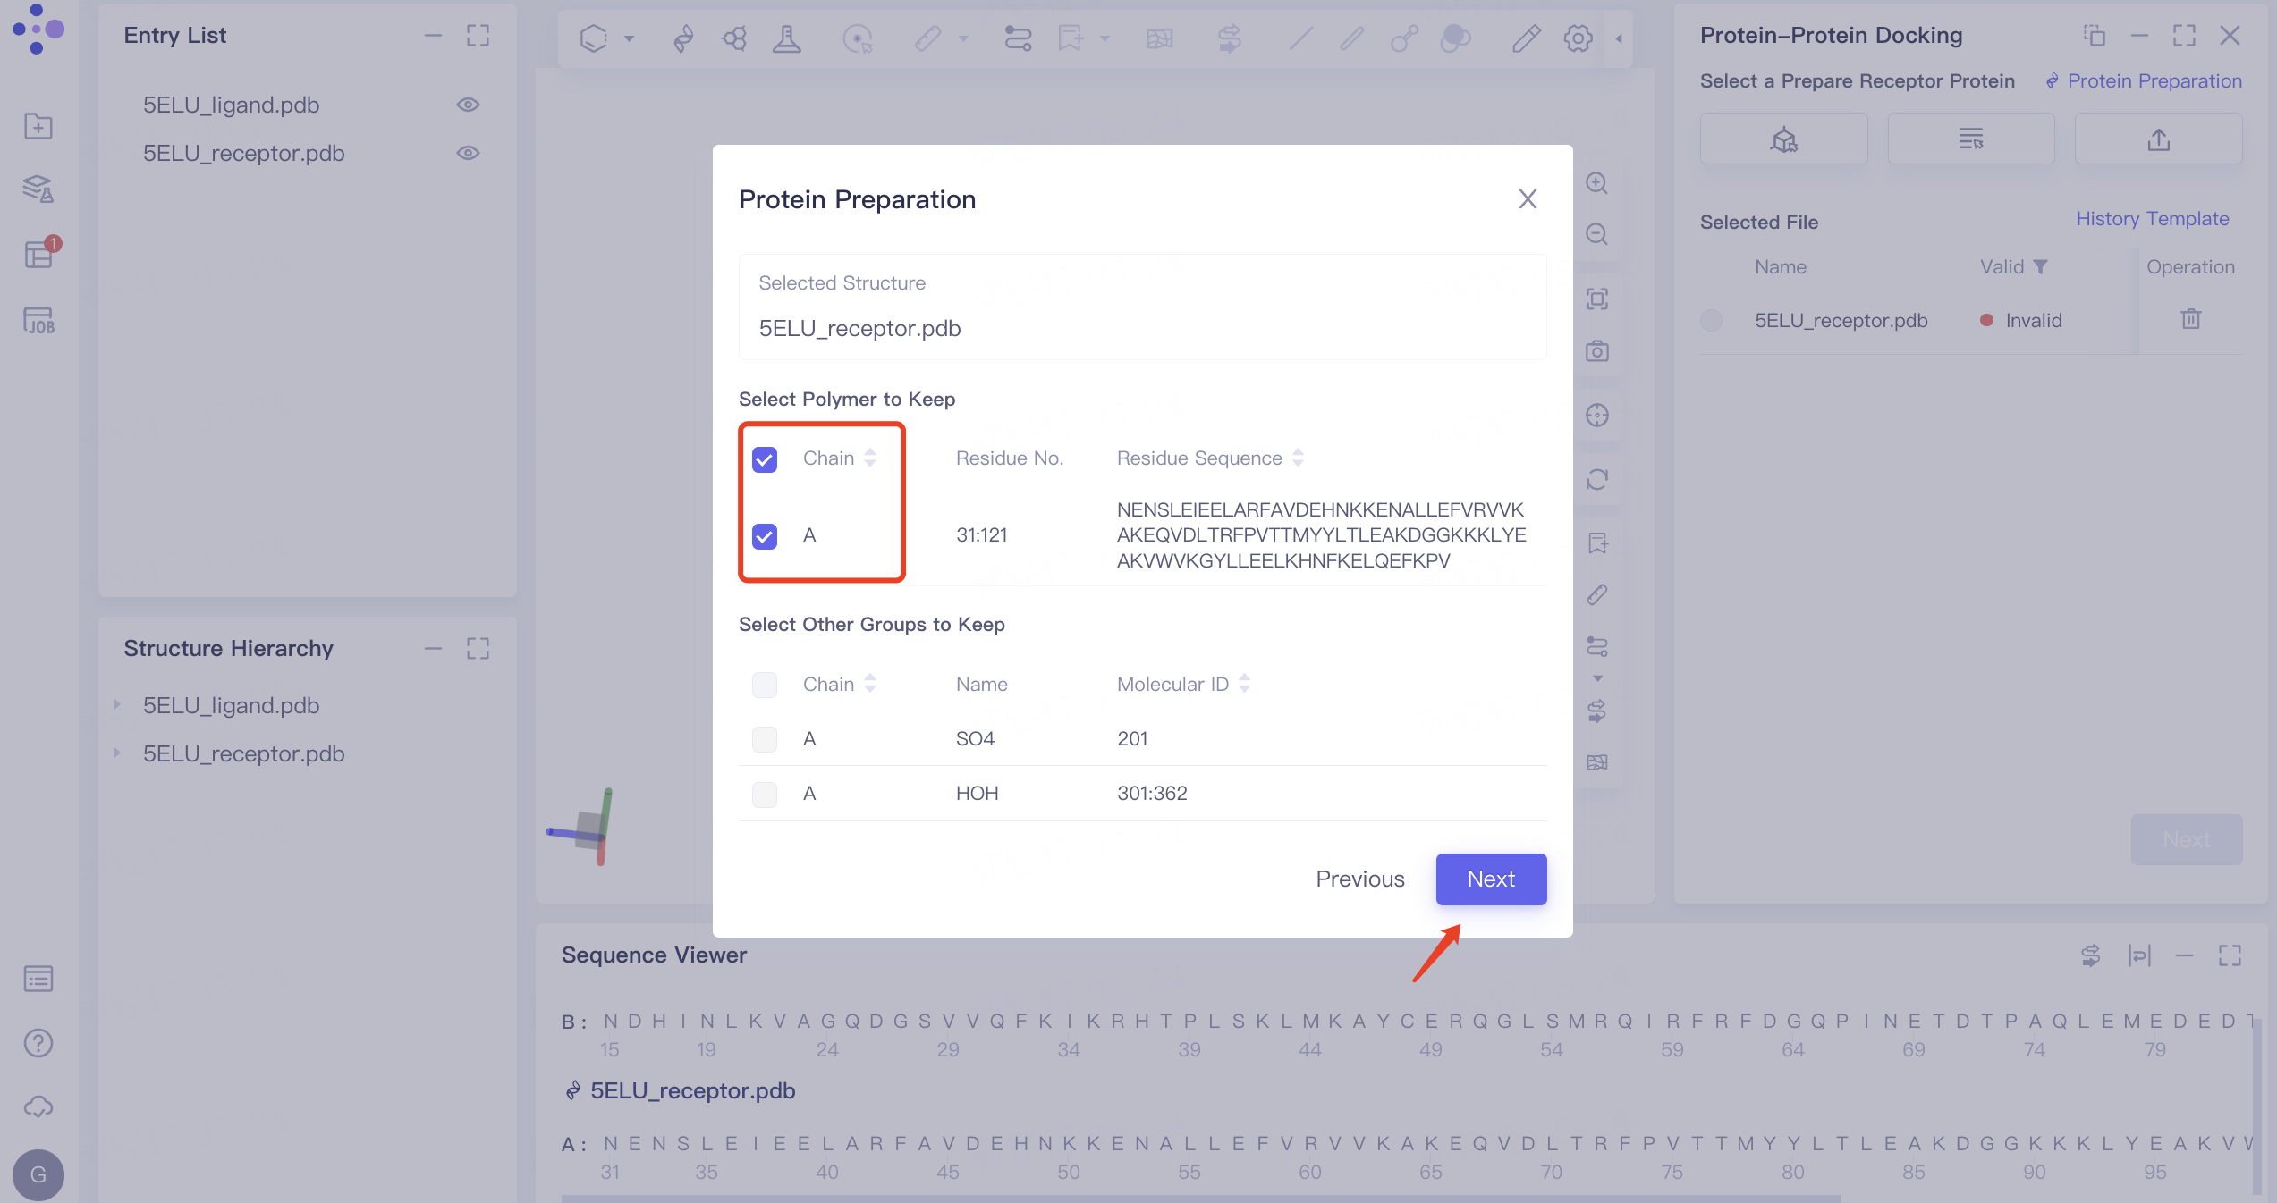Check the HOH water group checkbox
2277x1203 pixels.
point(765,794)
